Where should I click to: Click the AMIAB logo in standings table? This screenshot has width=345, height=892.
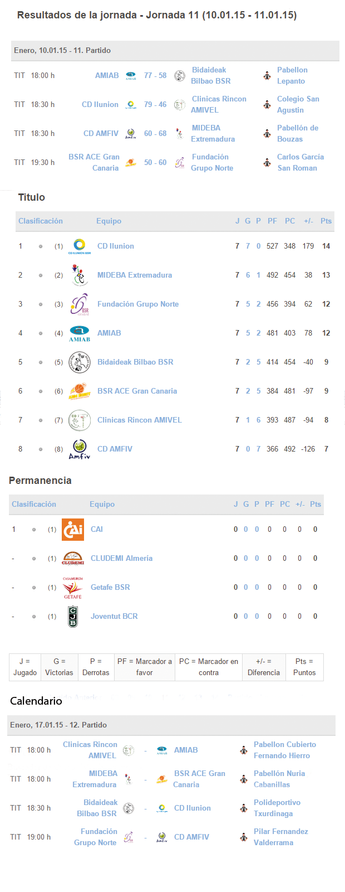tap(80, 333)
